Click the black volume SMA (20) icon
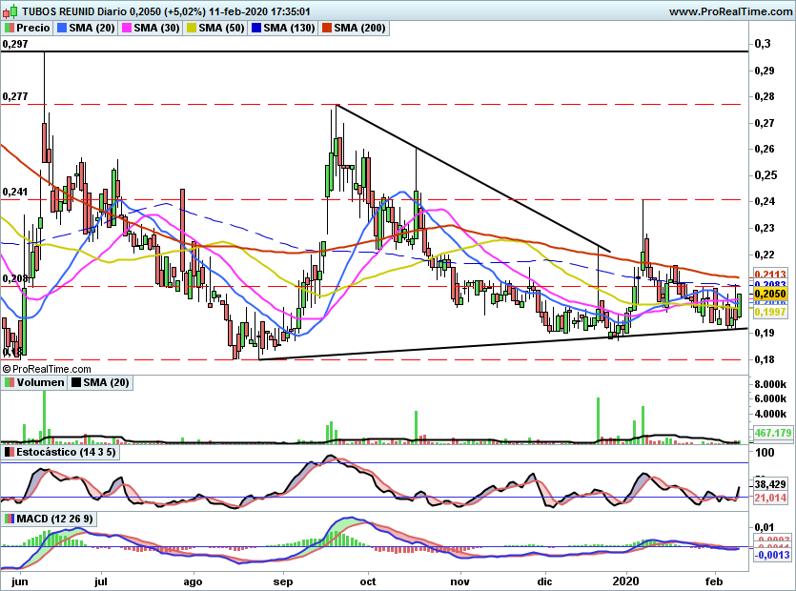Image resolution: width=796 pixels, height=591 pixels. pyautogui.click(x=75, y=382)
